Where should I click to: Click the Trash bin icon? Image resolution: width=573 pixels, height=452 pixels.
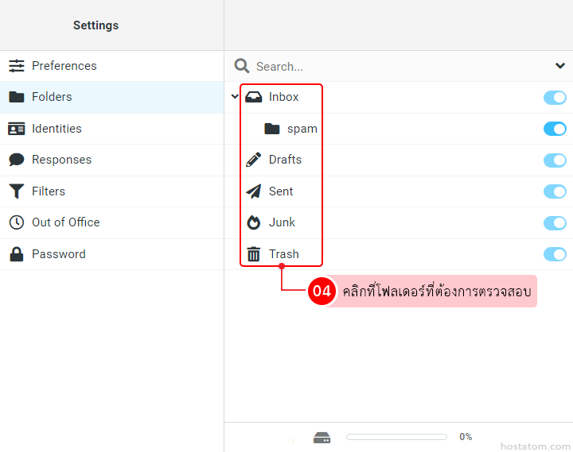(253, 254)
